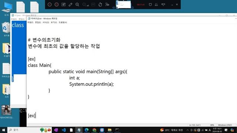Screen dimensions: 237x133
Task: Open the 내 PC desktop icon
Action: pos(7,9)
